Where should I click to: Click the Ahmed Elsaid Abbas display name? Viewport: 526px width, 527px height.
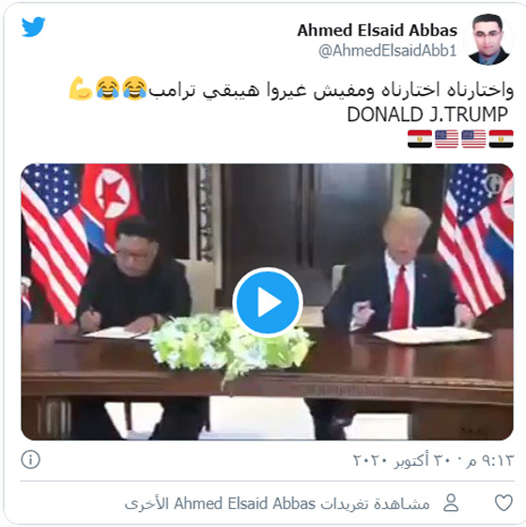tap(377, 30)
